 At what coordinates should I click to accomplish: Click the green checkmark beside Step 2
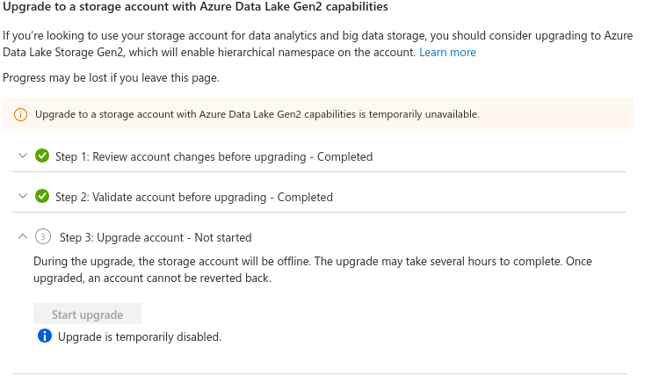click(x=41, y=197)
